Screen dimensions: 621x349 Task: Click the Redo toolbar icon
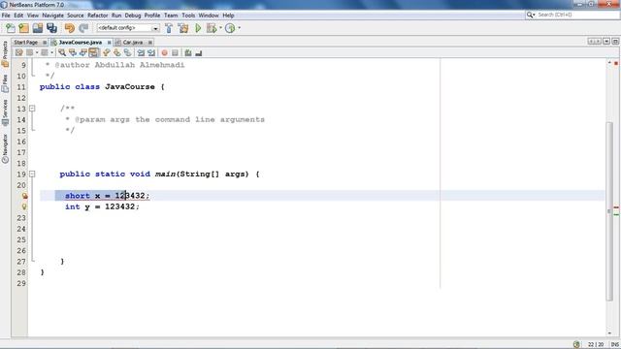pos(83,28)
